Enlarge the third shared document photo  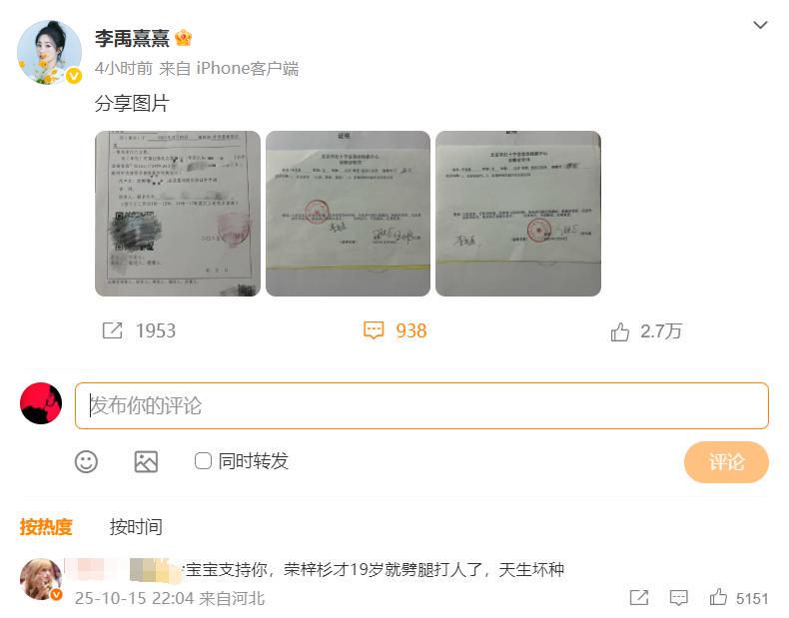[518, 214]
